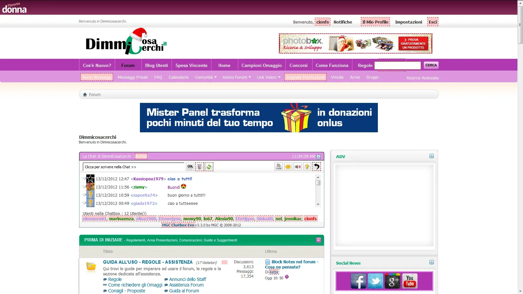Click the chat list scrollbar down arrow
523x294 pixels.
[x=318, y=204]
